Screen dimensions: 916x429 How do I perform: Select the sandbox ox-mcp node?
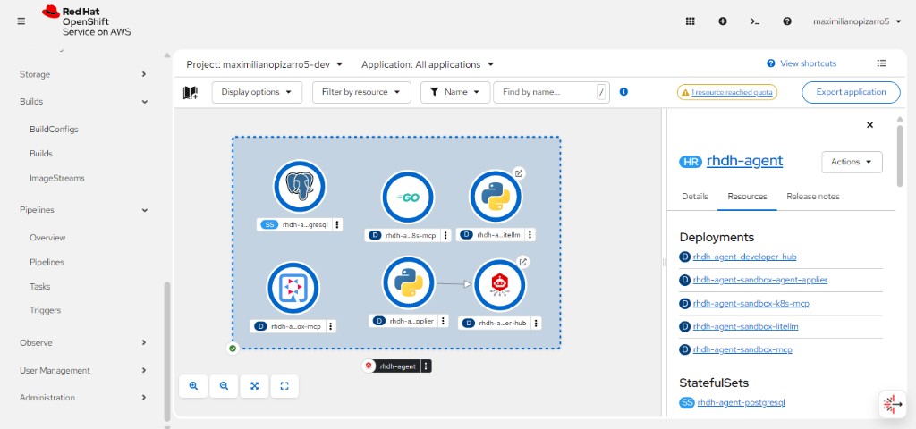(293, 288)
